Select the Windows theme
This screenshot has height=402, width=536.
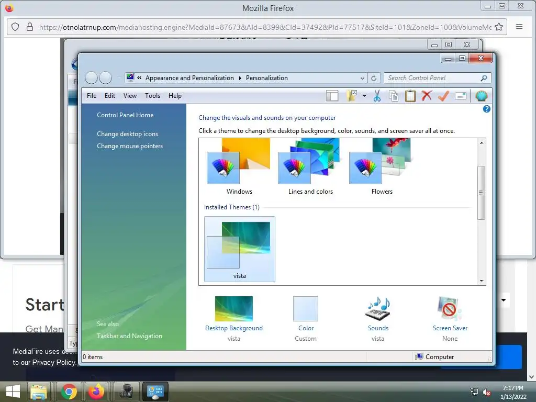[239, 167]
